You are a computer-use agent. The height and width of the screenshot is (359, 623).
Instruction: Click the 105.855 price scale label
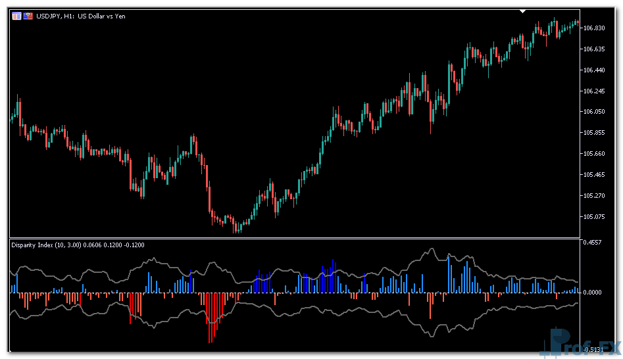pyautogui.click(x=595, y=133)
